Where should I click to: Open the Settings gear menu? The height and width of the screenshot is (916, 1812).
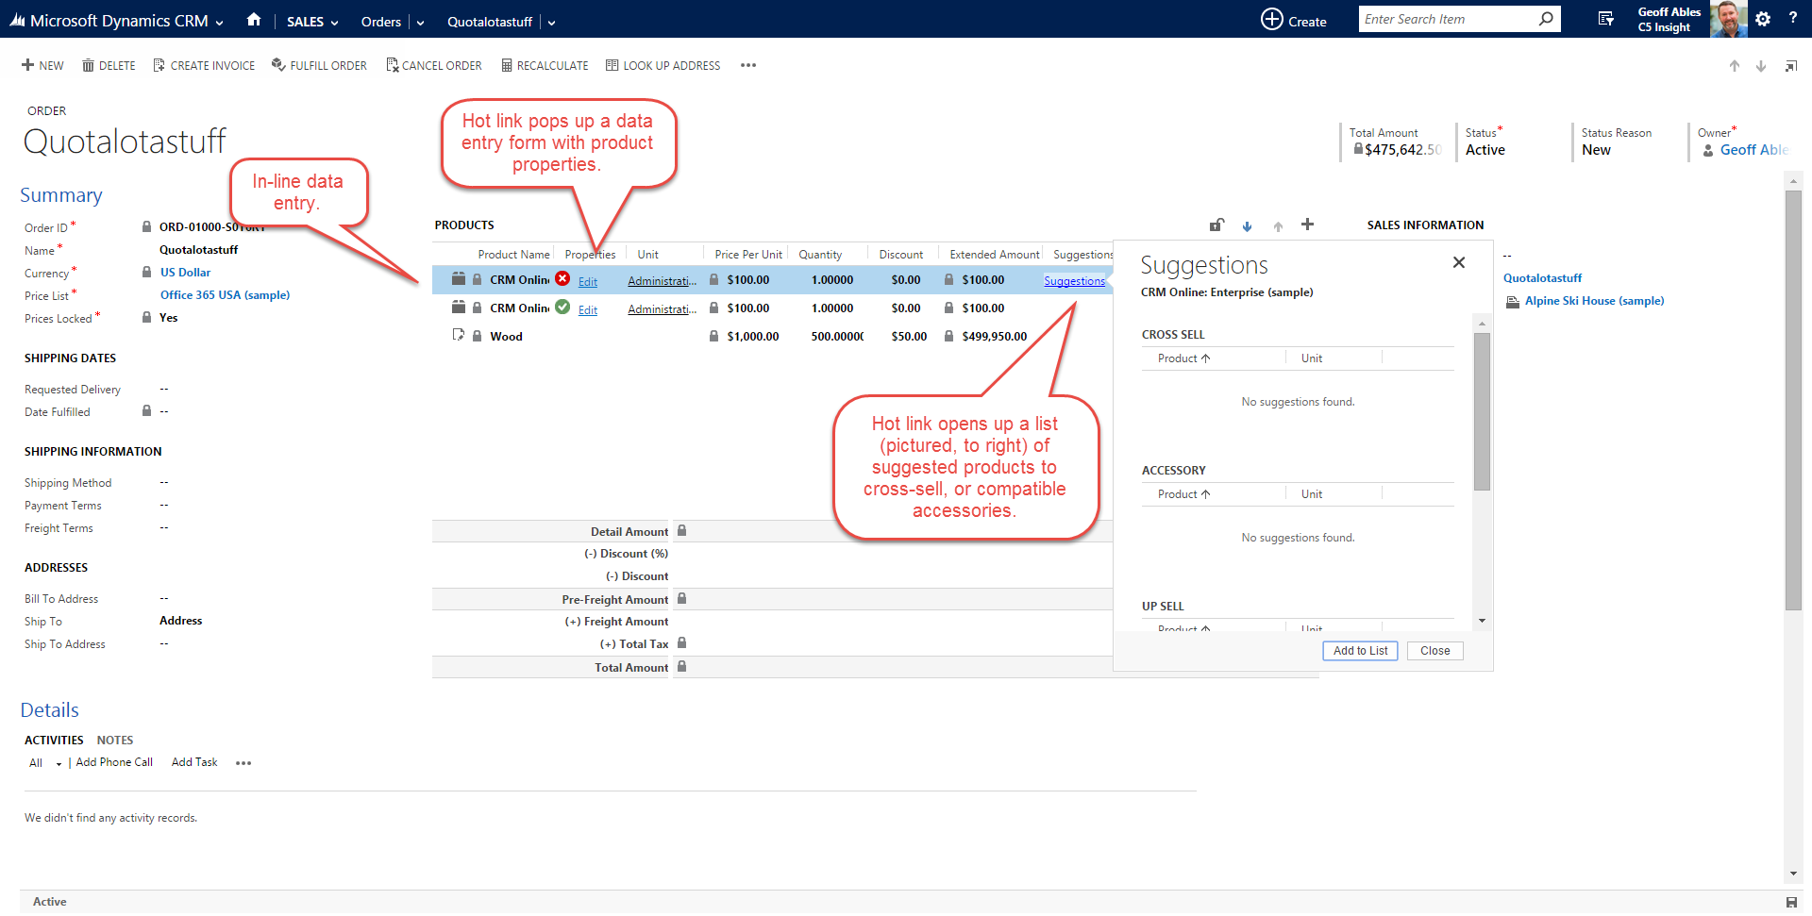(x=1763, y=19)
